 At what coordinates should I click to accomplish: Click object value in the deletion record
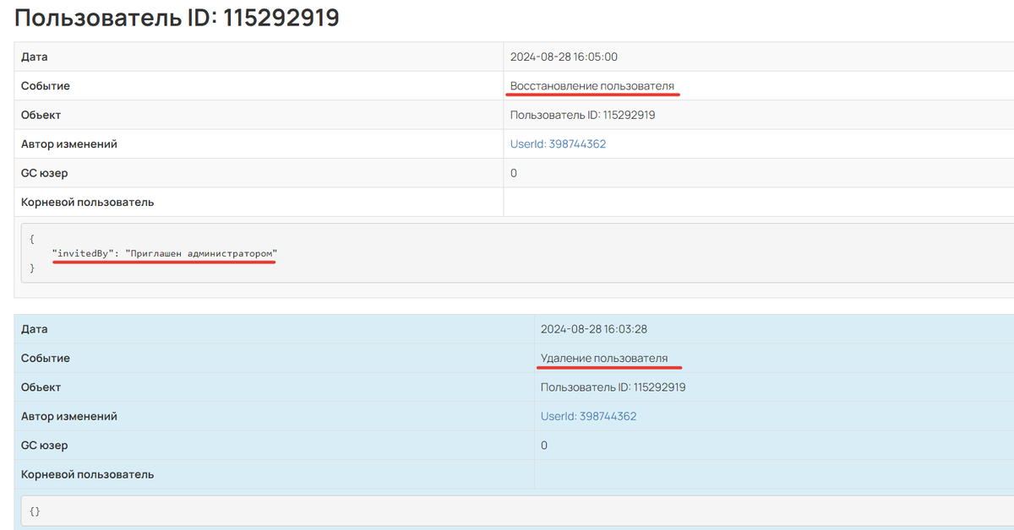pyautogui.click(x=613, y=387)
